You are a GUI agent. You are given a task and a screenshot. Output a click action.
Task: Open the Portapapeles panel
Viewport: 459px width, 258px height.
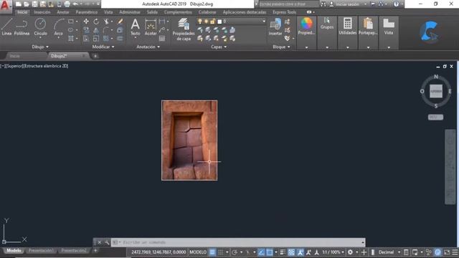pos(368,27)
